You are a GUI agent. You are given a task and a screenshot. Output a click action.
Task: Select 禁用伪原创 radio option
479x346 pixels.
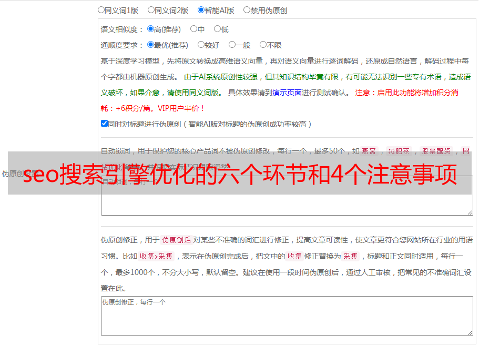[x=247, y=10]
